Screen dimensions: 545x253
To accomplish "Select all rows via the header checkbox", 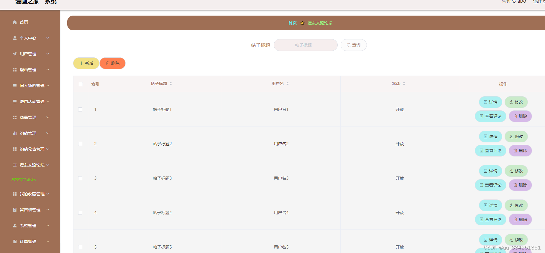I will 81,84.
